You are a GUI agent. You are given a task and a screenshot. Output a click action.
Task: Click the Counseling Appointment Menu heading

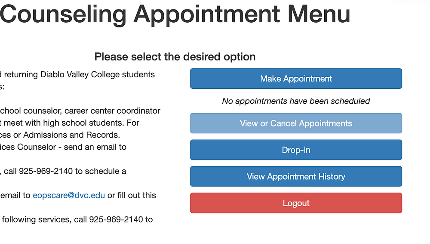coord(175,14)
